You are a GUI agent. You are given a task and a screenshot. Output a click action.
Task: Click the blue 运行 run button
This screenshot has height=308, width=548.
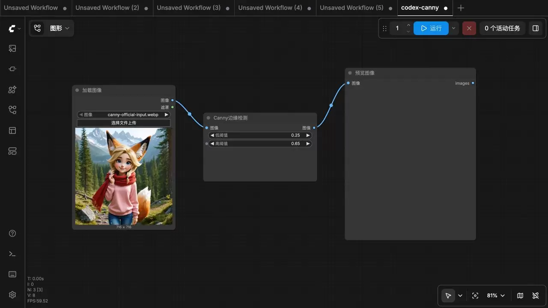click(431, 28)
